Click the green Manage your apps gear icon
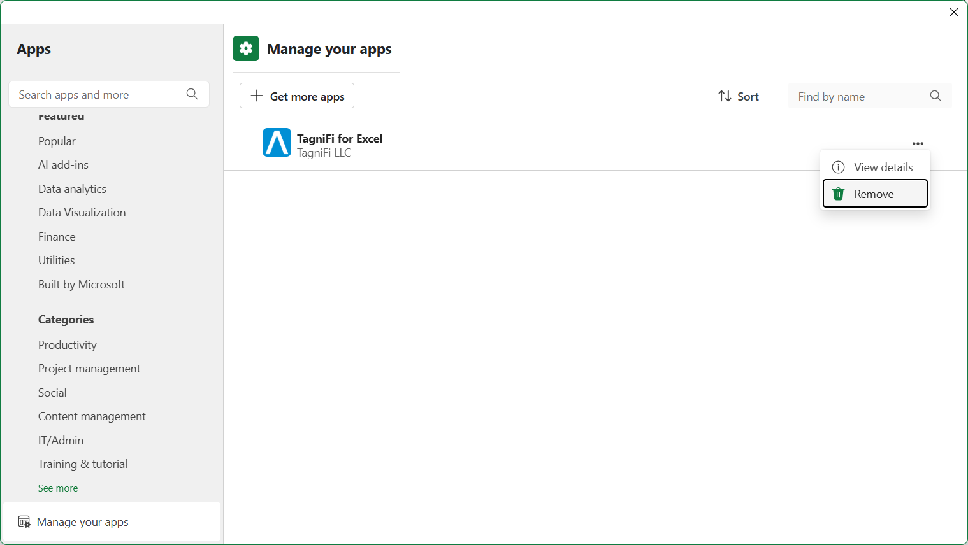The image size is (968, 545). coord(246,48)
